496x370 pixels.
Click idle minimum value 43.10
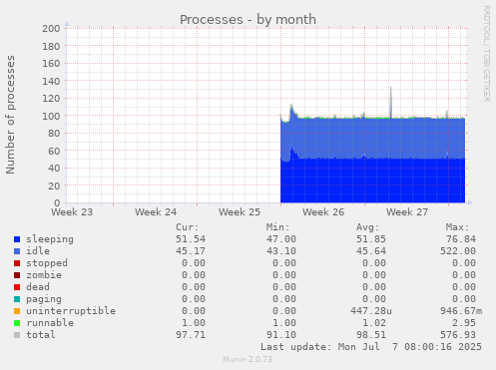[281, 251]
